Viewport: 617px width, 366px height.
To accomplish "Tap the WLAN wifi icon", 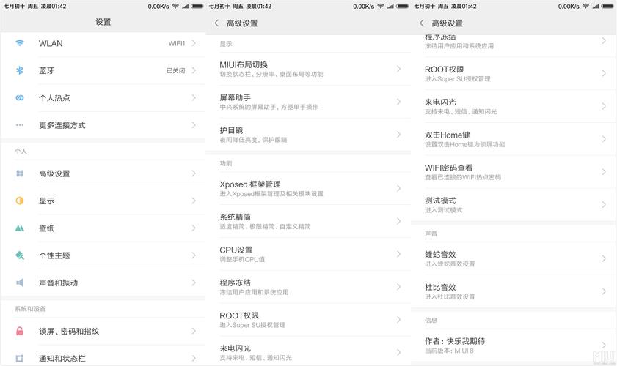I will pyautogui.click(x=20, y=43).
